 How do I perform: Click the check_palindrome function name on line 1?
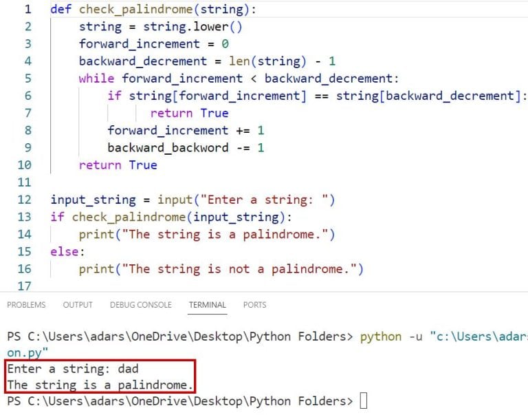[135, 10]
